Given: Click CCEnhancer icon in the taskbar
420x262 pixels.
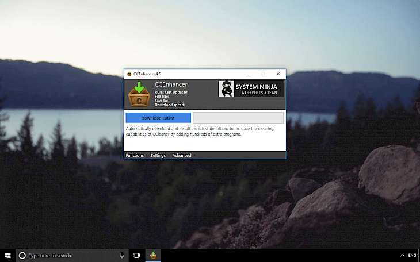Looking at the screenshot, I should 153,256.
